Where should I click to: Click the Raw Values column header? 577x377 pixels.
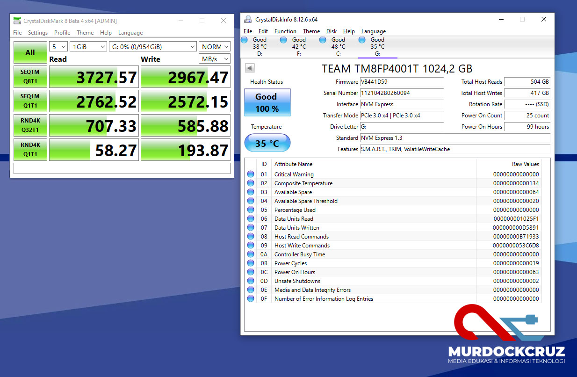(x=509, y=164)
